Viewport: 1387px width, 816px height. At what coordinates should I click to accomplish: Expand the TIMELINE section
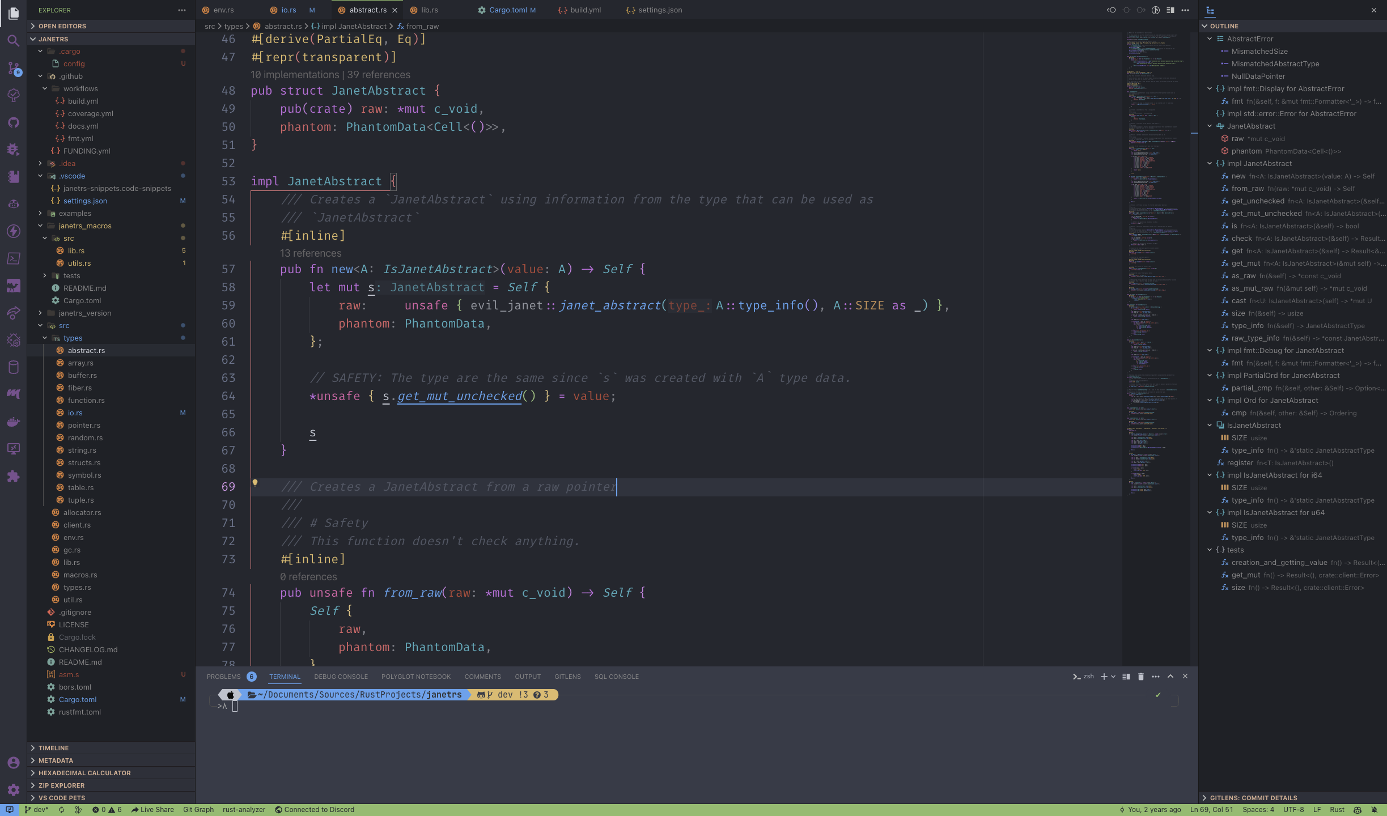tap(53, 748)
